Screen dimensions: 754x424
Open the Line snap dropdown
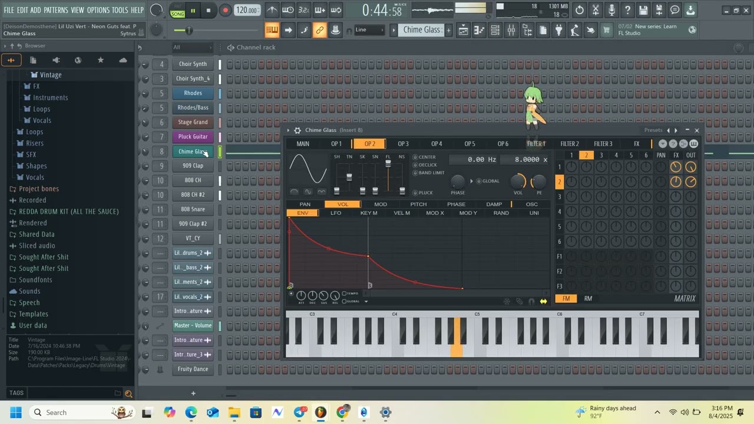(369, 30)
